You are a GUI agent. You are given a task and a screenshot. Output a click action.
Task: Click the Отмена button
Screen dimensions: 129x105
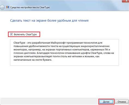click(x=122, y=102)
